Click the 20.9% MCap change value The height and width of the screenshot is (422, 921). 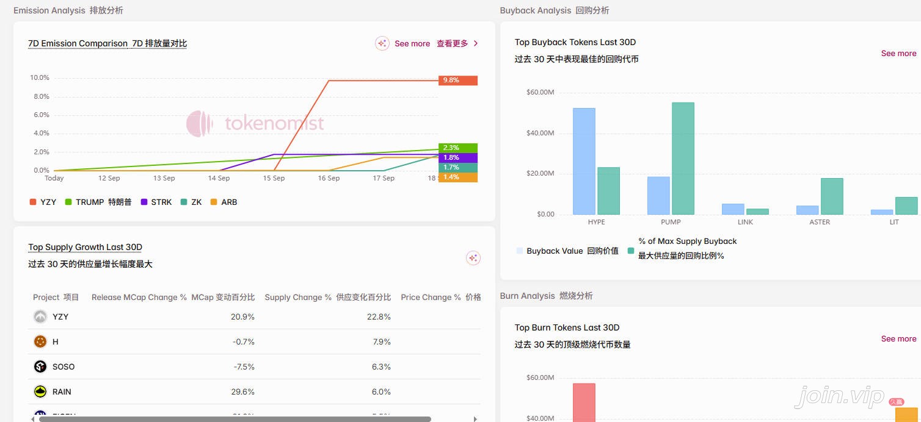point(242,316)
